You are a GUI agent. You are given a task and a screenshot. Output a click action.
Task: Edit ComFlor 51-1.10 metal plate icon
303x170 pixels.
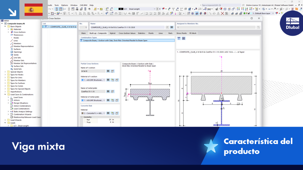112,91
